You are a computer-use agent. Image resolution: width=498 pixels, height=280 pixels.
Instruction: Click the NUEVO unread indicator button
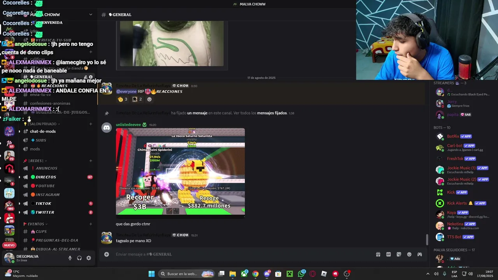9,245
